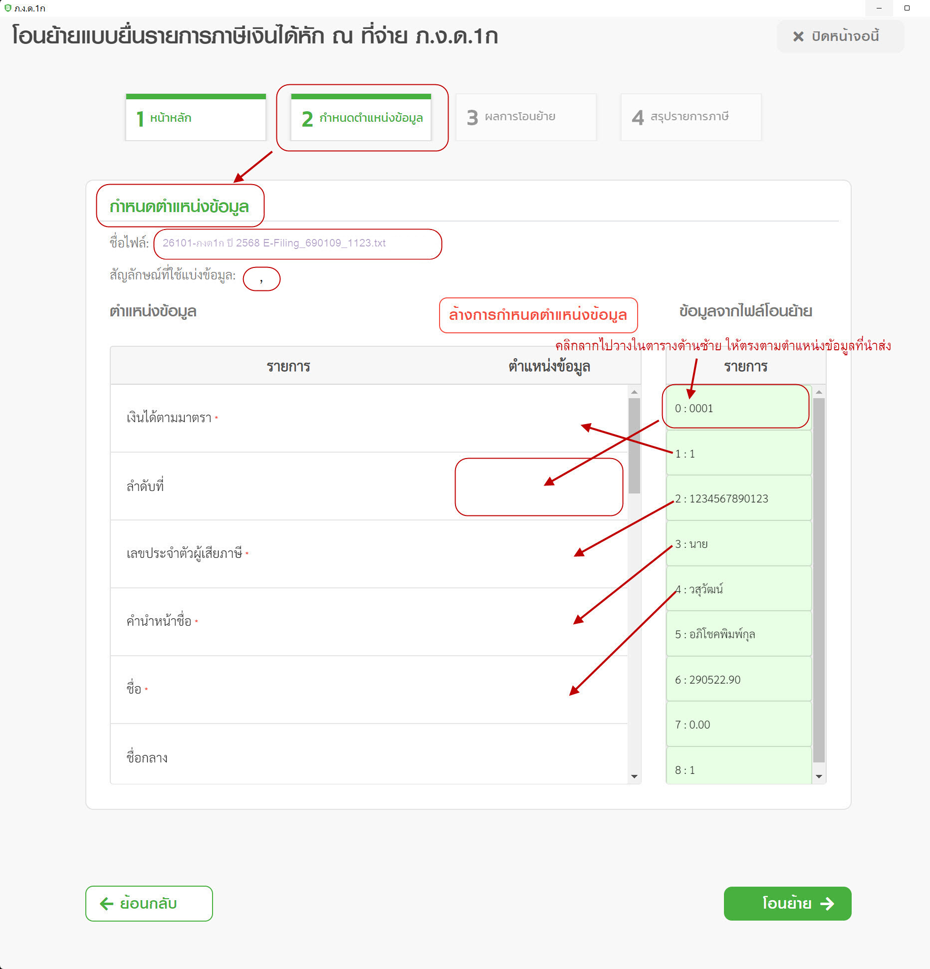Click the data separator symbol field
Screen dimensions: 930x969
click(x=261, y=278)
